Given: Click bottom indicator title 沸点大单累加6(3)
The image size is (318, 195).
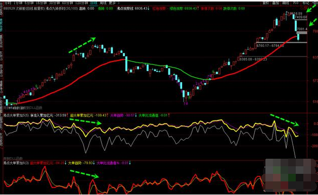Looking at the screenshot, I should point(16,163).
